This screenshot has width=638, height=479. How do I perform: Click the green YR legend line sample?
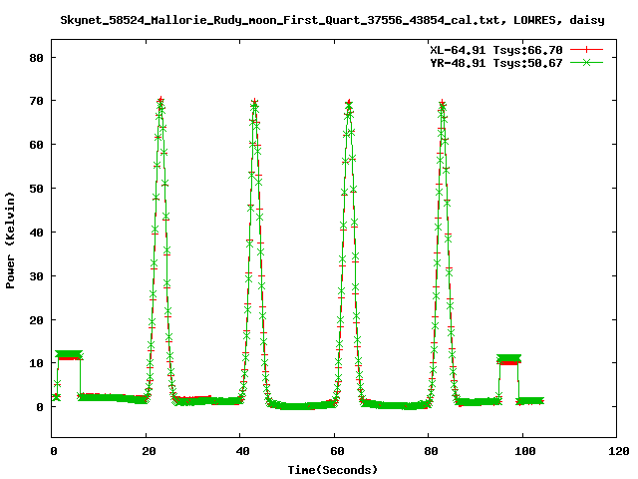click(586, 62)
